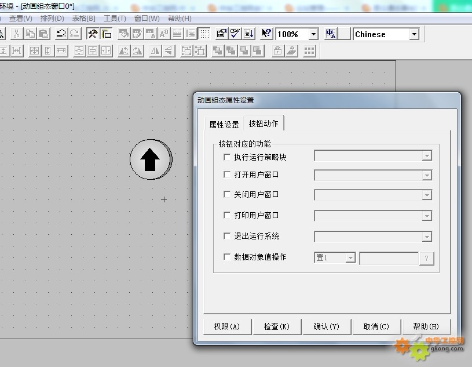Open the 窗口(W) menu

pyautogui.click(x=147, y=19)
